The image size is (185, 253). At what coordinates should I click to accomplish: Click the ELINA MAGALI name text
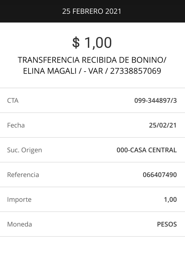pos(50,71)
